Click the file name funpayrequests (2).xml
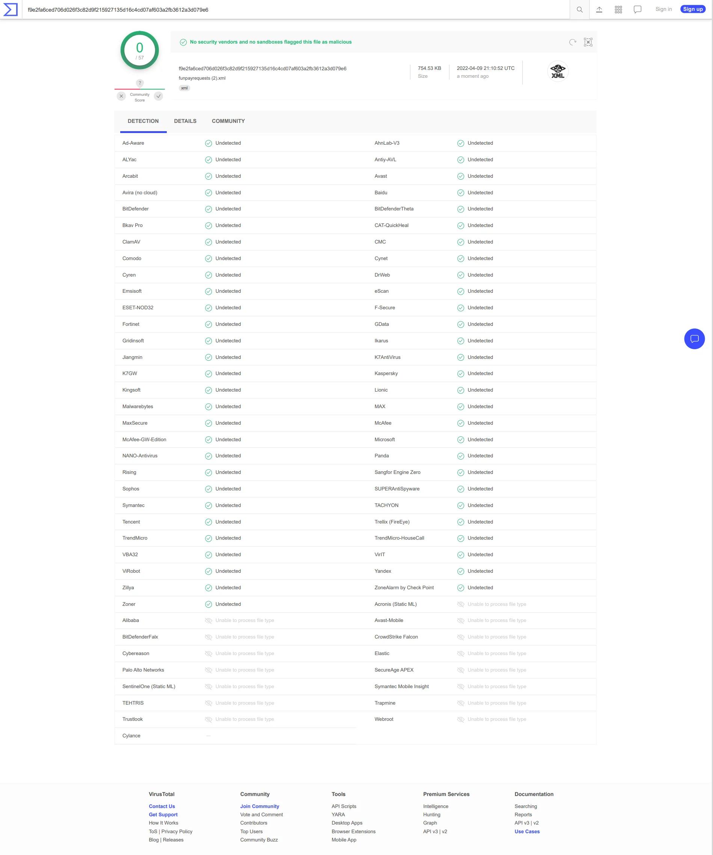 coord(202,78)
